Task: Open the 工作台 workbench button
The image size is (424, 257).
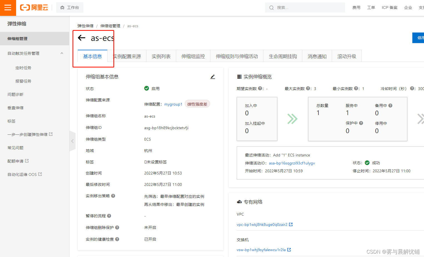Action: pyautogui.click(x=70, y=8)
